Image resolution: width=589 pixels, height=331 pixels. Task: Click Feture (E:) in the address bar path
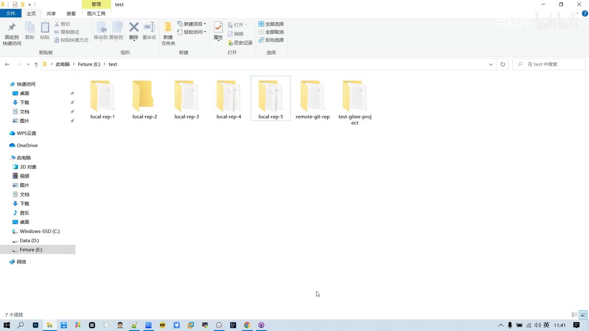pos(89,64)
